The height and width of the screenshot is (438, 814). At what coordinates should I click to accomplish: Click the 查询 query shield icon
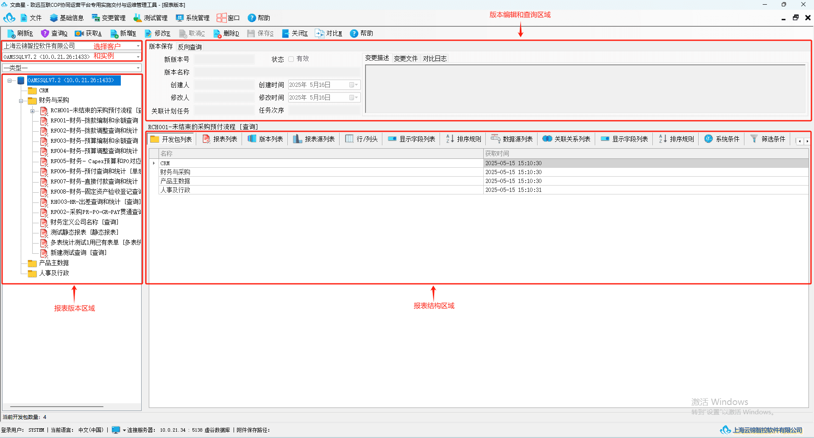pyautogui.click(x=45, y=33)
